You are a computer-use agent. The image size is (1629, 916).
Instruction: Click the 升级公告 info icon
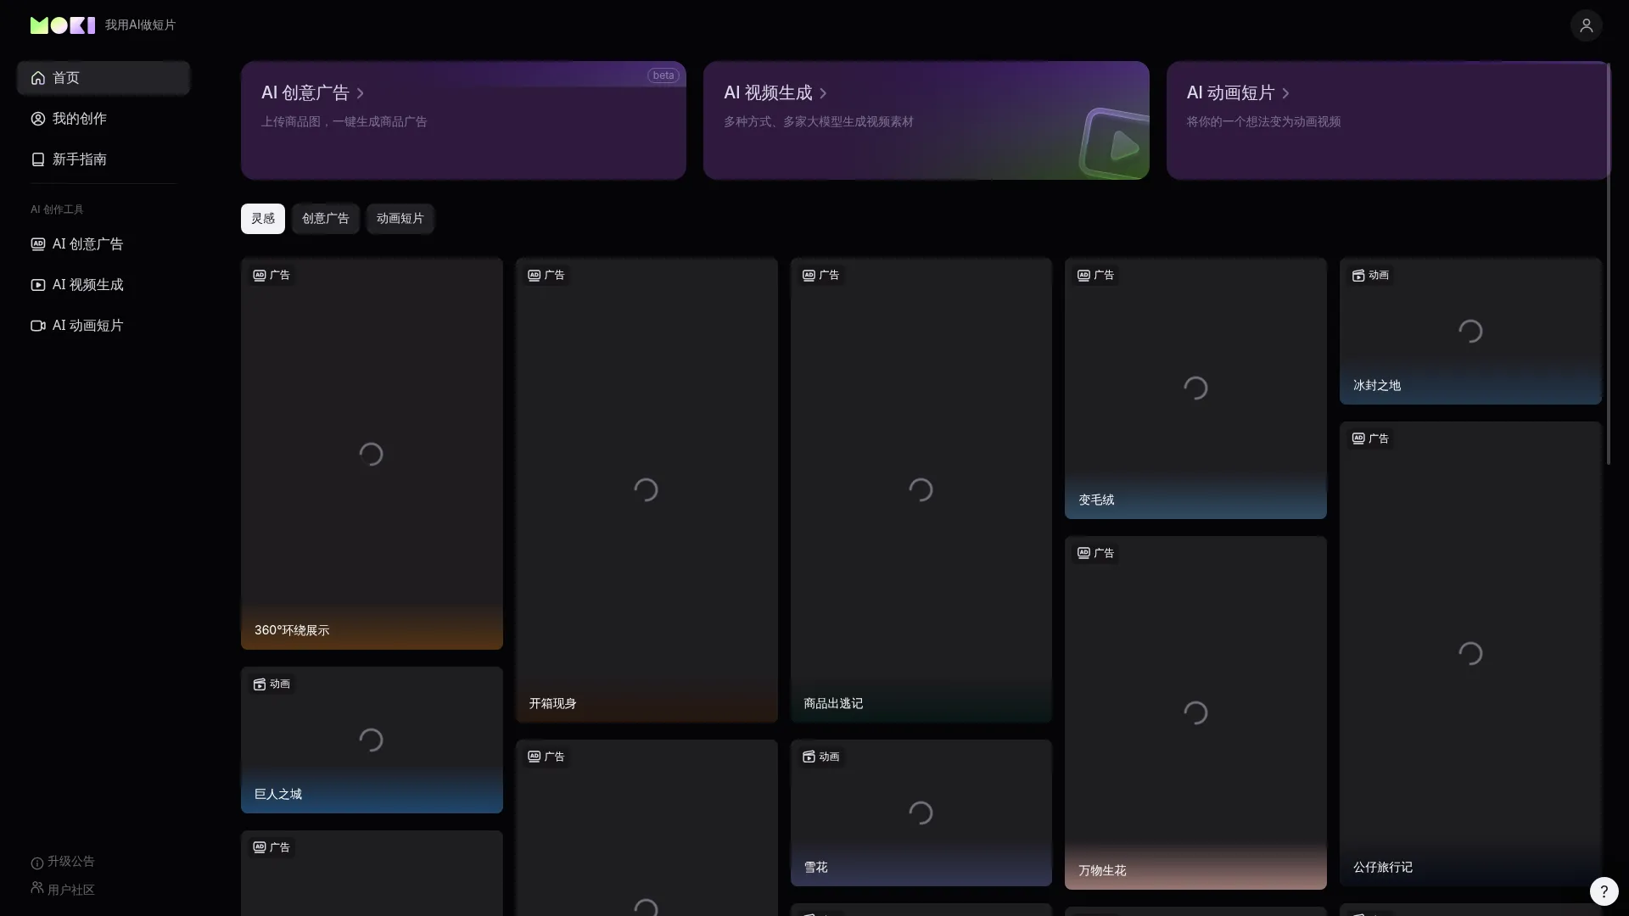click(x=37, y=863)
